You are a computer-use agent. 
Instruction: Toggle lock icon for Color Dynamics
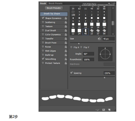(x=66, y=34)
